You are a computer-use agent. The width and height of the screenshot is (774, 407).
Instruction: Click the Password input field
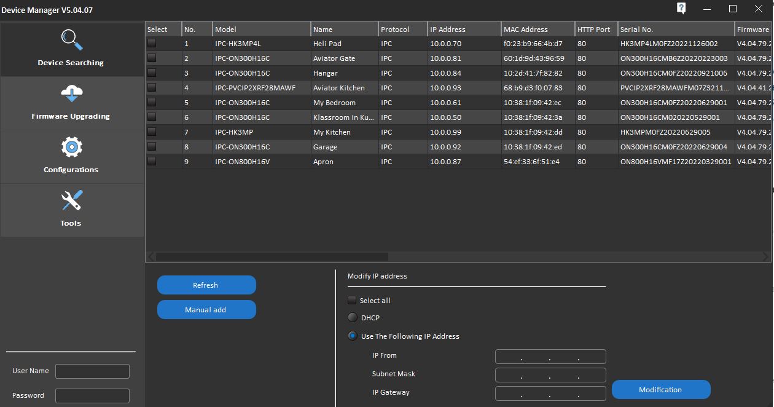click(x=92, y=395)
